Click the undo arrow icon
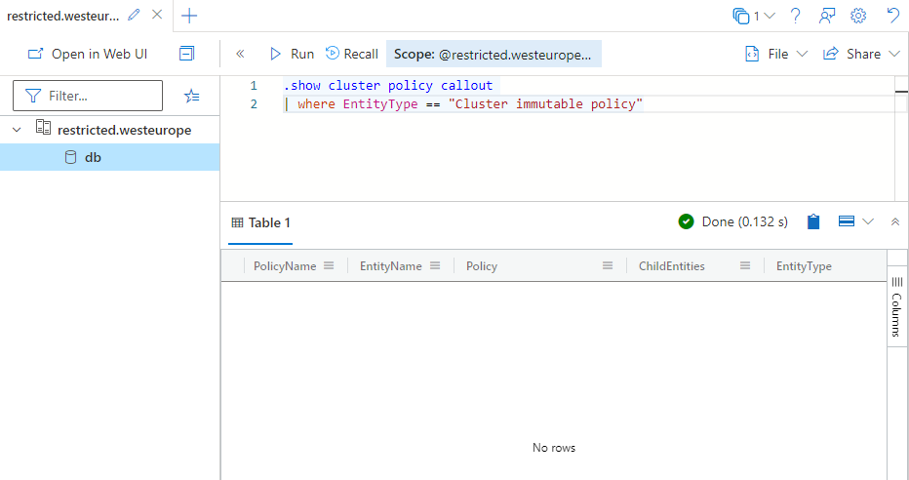 tap(893, 15)
